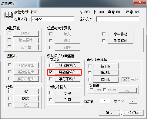Viewport: 147px width, 119px height.
Task: Open the 按住时 command script button
Action: click(x=106, y=80)
